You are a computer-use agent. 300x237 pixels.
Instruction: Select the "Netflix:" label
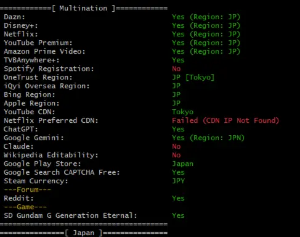coord(21,34)
